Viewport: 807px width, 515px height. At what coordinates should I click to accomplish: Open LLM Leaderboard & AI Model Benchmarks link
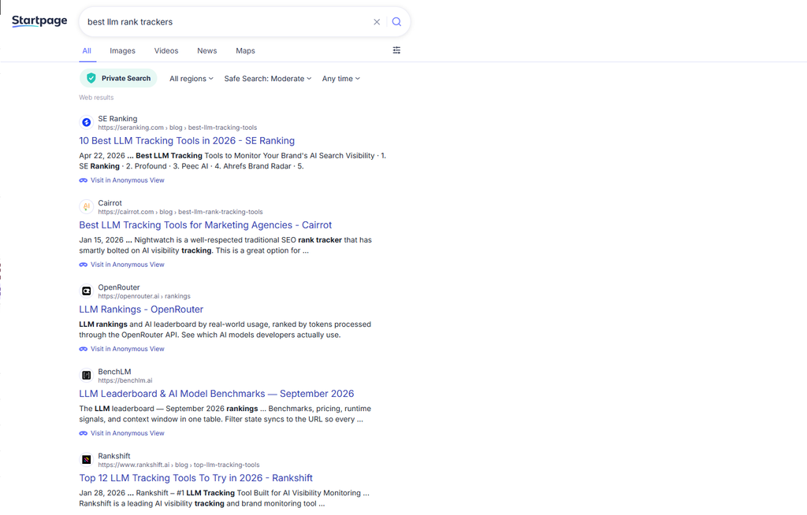217,394
